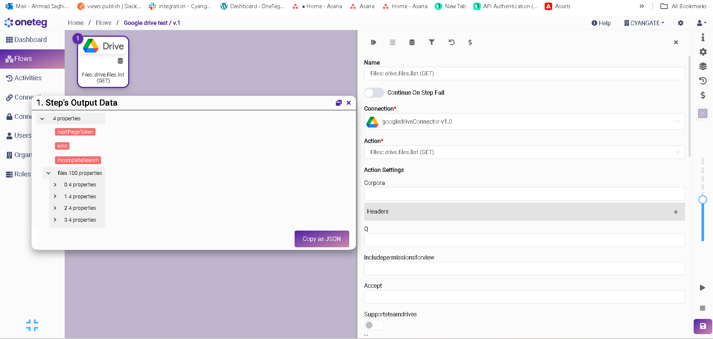This screenshot has height=339, width=713.
Task: Expand the Headers section with plus
Action: (675, 212)
